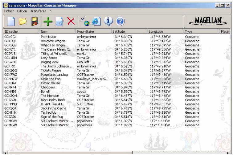Open the Transférer menu
The width and height of the screenshot is (233, 155).
(38, 11)
